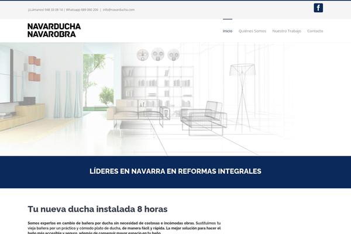The height and width of the screenshot is (234, 351).
Task: Click the paragraph starting Somos expertos en cambio
Action: click(x=124, y=228)
